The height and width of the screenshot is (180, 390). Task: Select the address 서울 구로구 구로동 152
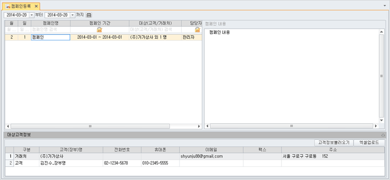coord(333,156)
